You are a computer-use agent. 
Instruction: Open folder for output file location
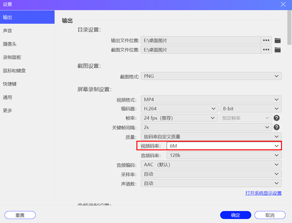tap(277, 41)
